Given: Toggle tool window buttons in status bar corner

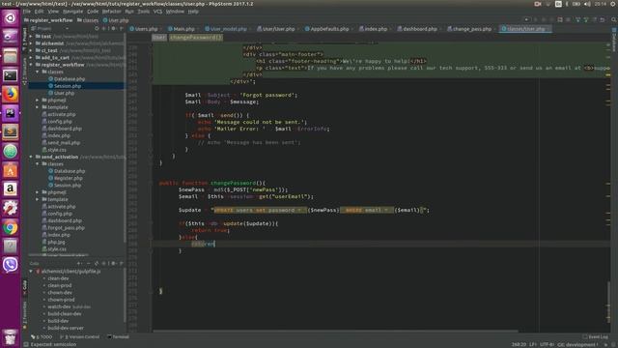Looking at the screenshot, I should pos(26,344).
